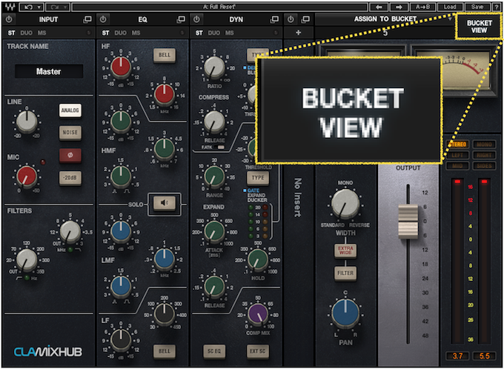Viewport: 504px width, 369px height.
Task: Click the LINE gain knob
Action: (27, 122)
